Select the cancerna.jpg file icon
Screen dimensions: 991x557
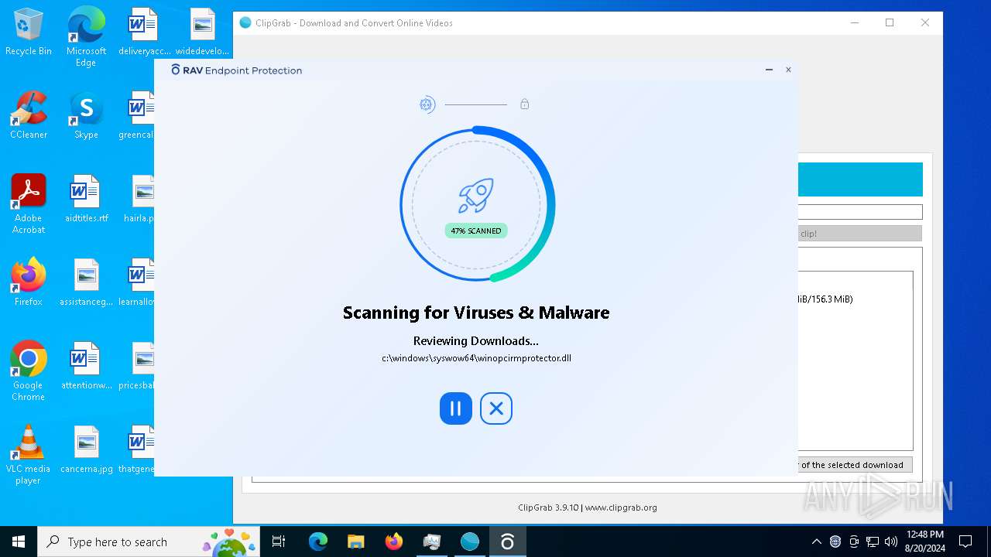click(x=86, y=450)
